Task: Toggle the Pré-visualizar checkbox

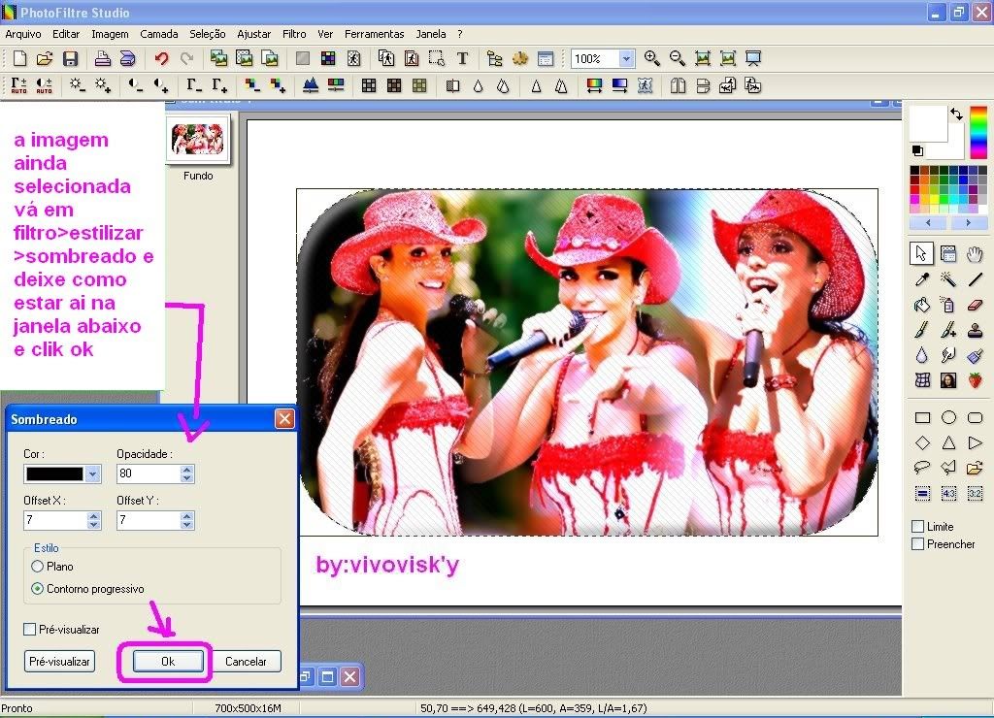Action: tap(30, 630)
